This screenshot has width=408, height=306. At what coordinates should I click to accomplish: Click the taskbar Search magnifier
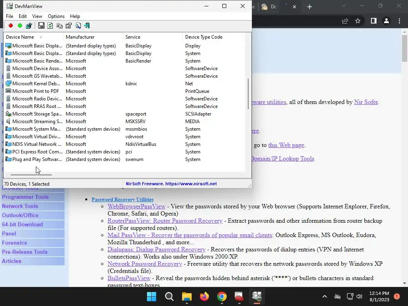point(169,296)
